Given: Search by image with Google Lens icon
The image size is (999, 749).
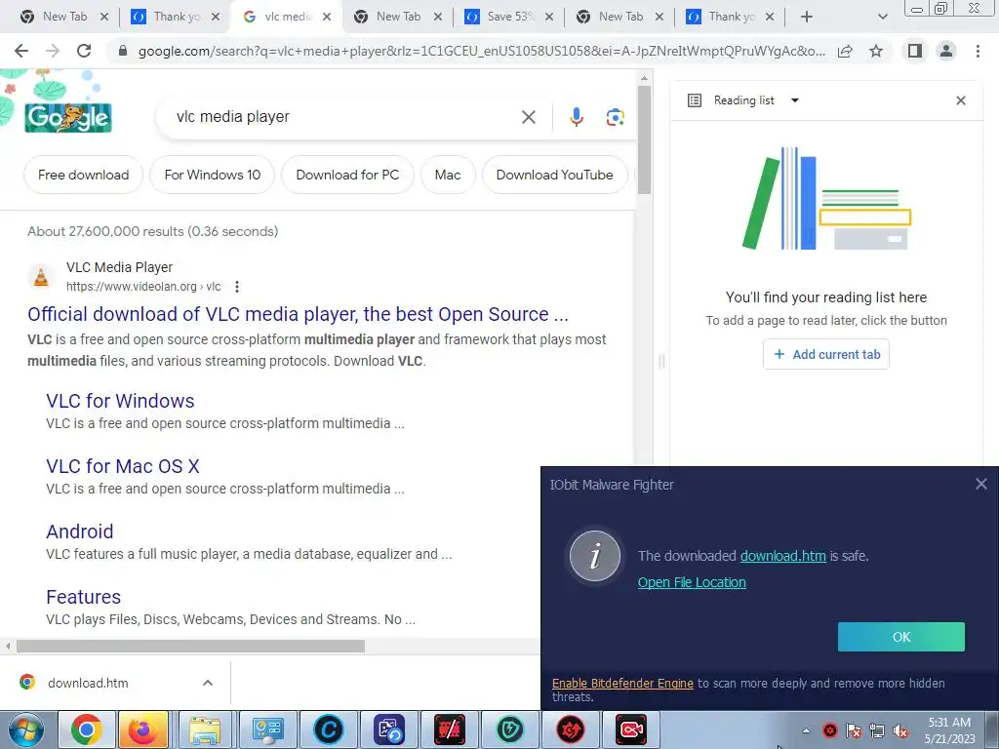Looking at the screenshot, I should (615, 117).
